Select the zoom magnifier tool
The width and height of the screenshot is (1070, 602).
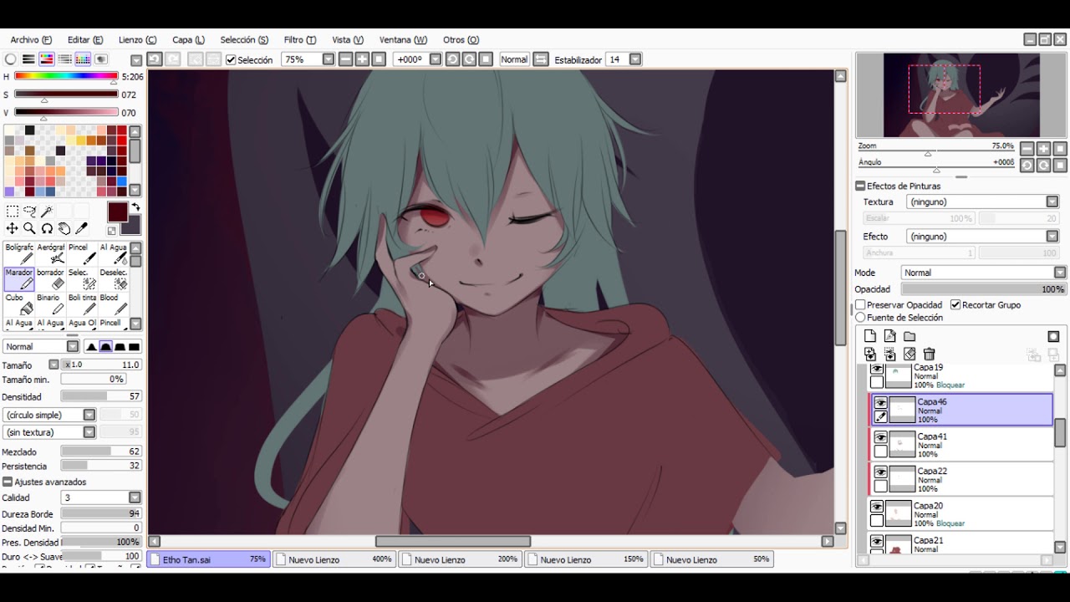[29, 228]
